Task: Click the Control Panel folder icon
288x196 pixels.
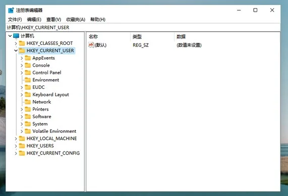Action: [x=28, y=73]
